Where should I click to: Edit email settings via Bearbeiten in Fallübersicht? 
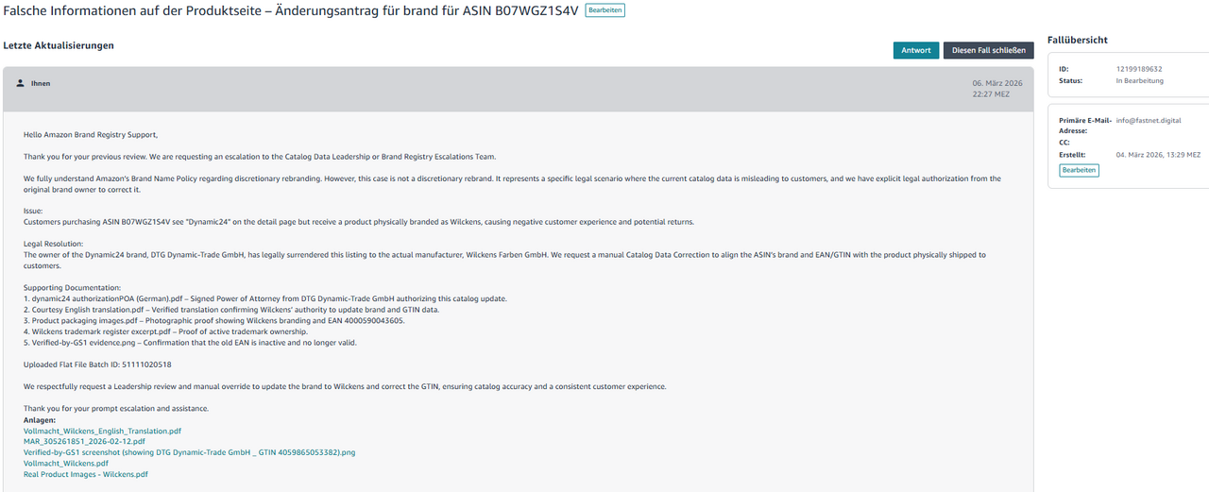(1079, 170)
